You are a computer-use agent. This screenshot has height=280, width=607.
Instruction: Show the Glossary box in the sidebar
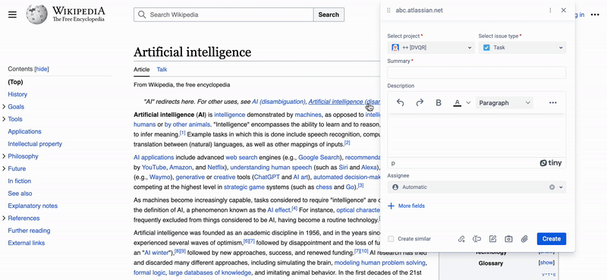(x=546, y=263)
